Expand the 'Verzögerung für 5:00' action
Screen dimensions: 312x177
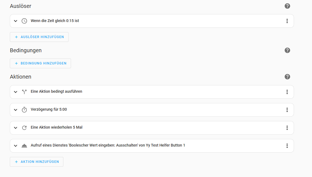16,110
